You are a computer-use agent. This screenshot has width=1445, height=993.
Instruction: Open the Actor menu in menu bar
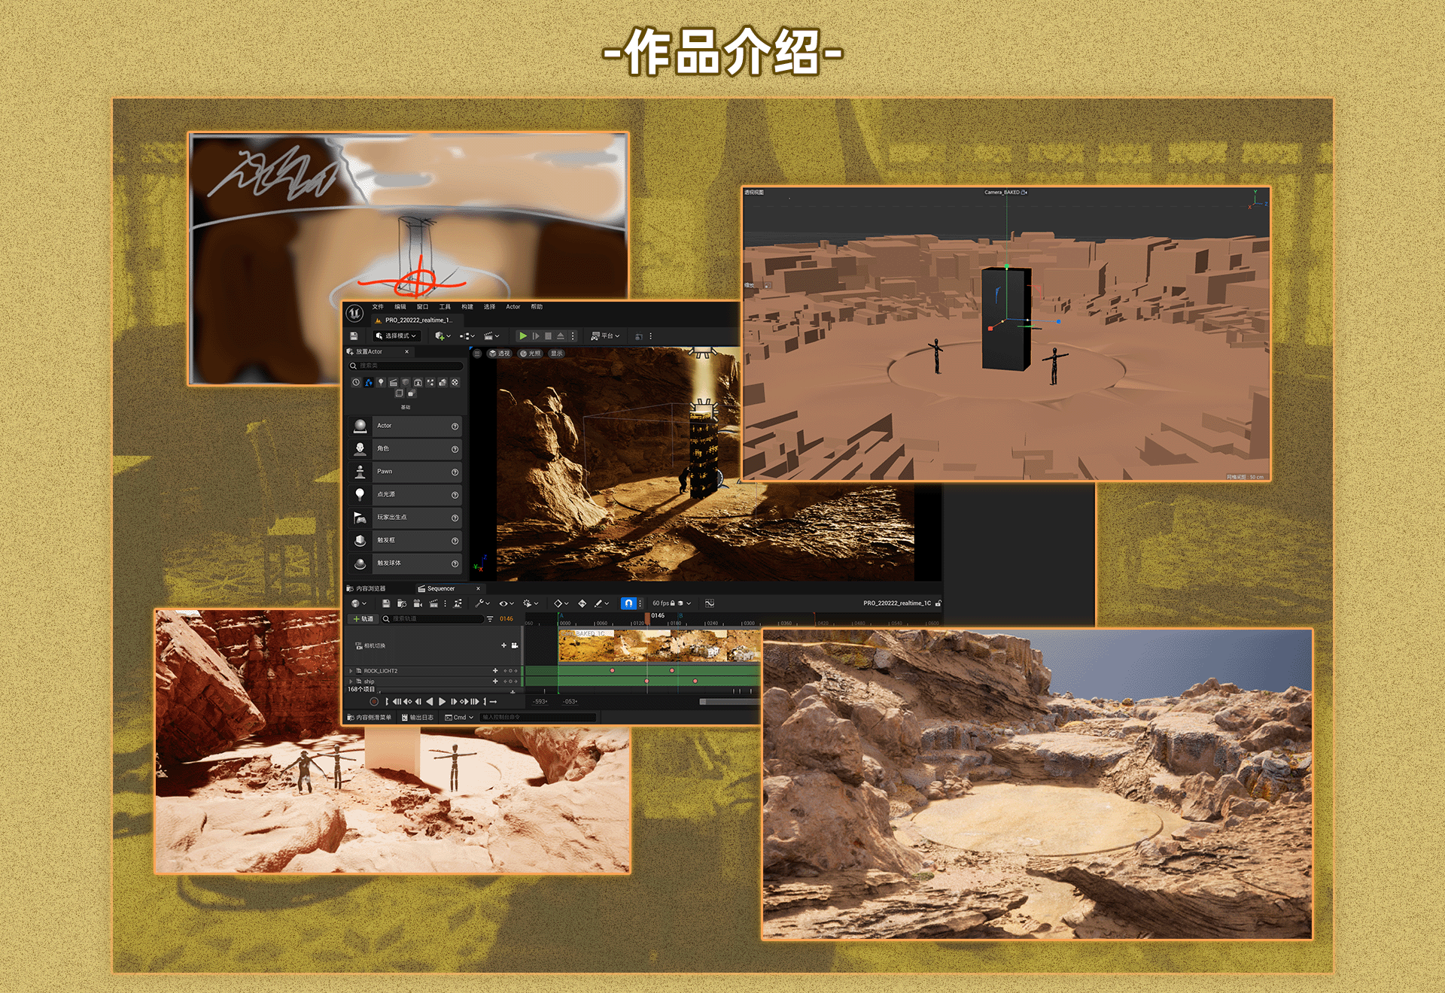click(513, 307)
